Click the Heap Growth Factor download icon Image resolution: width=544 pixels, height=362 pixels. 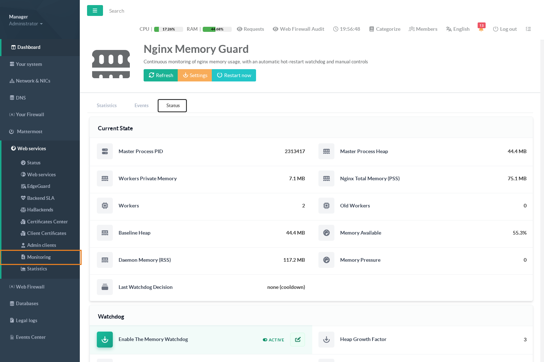(x=326, y=340)
